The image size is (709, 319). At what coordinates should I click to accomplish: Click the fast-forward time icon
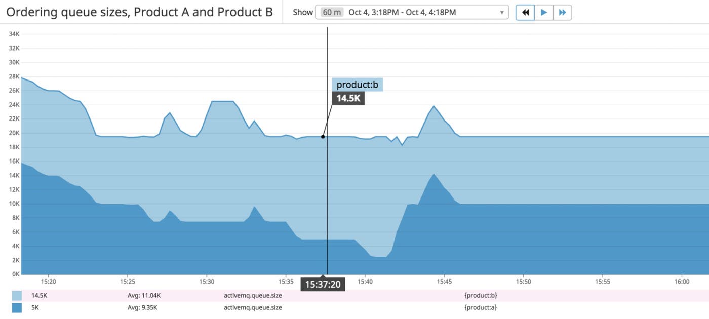click(563, 12)
